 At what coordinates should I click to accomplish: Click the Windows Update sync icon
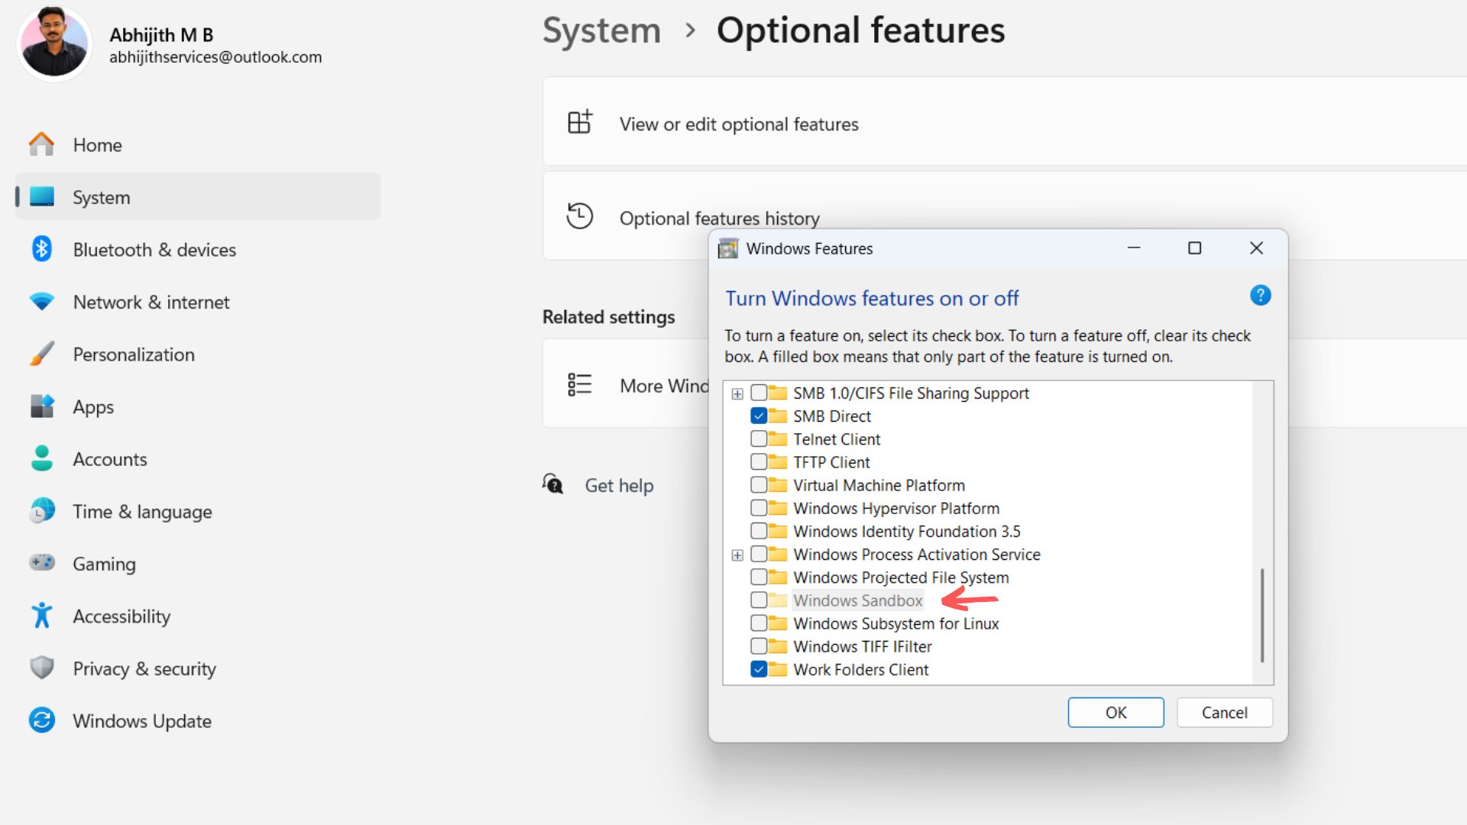[x=42, y=720]
